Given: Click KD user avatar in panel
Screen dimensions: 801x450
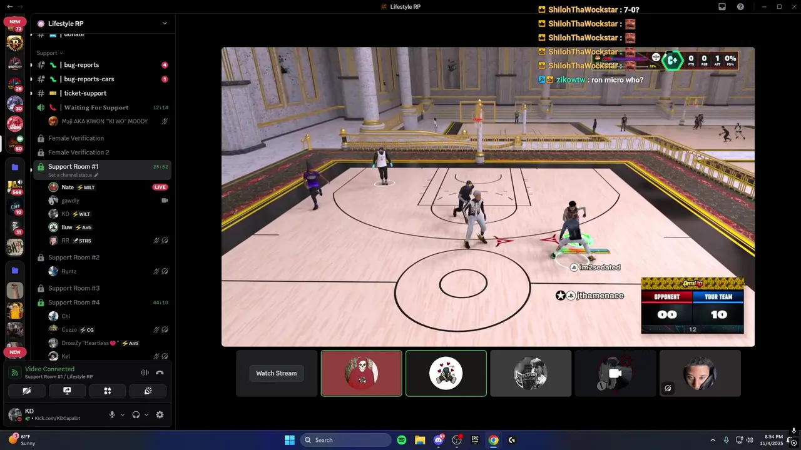Looking at the screenshot, I should (15, 414).
